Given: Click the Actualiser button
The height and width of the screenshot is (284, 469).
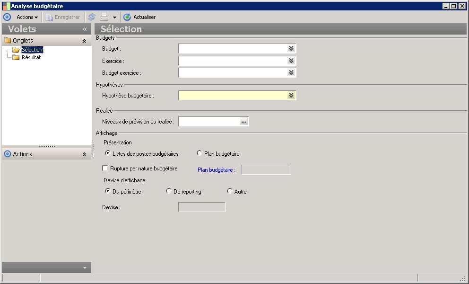Looking at the screenshot, I should [x=139, y=17].
